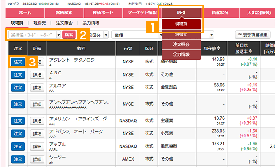
Task: Open 詳細 for アメリカン エアラインズ
Action: coord(37,121)
